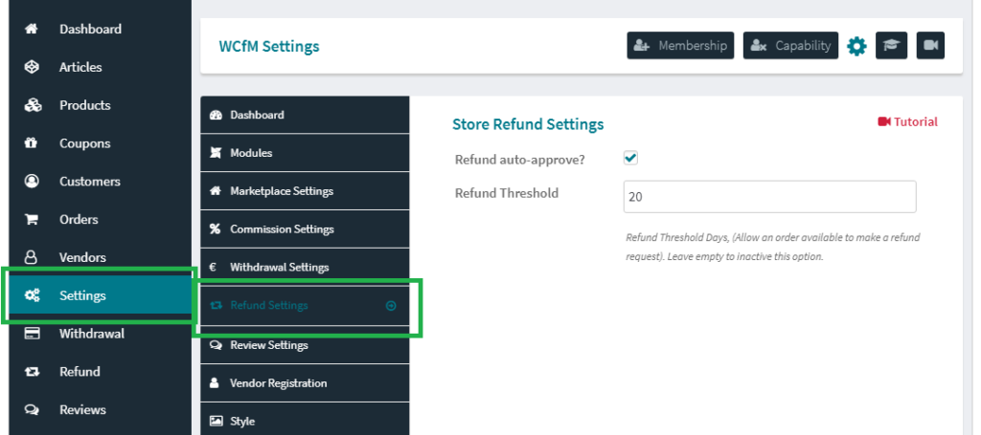Click the Refund Settings arrow-circle icon
The width and height of the screenshot is (981, 435).
pyautogui.click(x=391, y=306)
